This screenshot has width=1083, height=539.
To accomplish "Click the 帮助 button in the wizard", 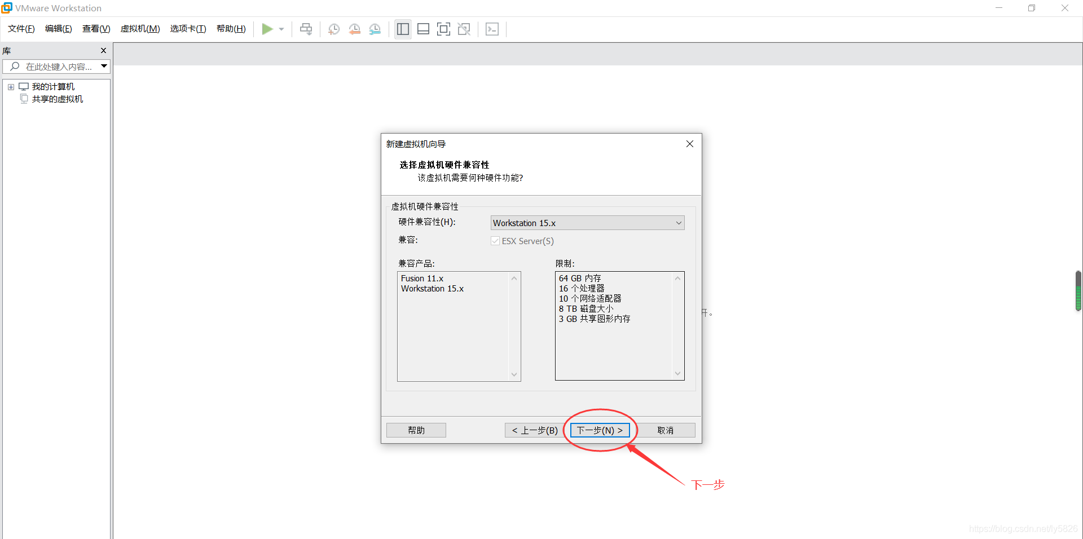I will click(416, 430).
